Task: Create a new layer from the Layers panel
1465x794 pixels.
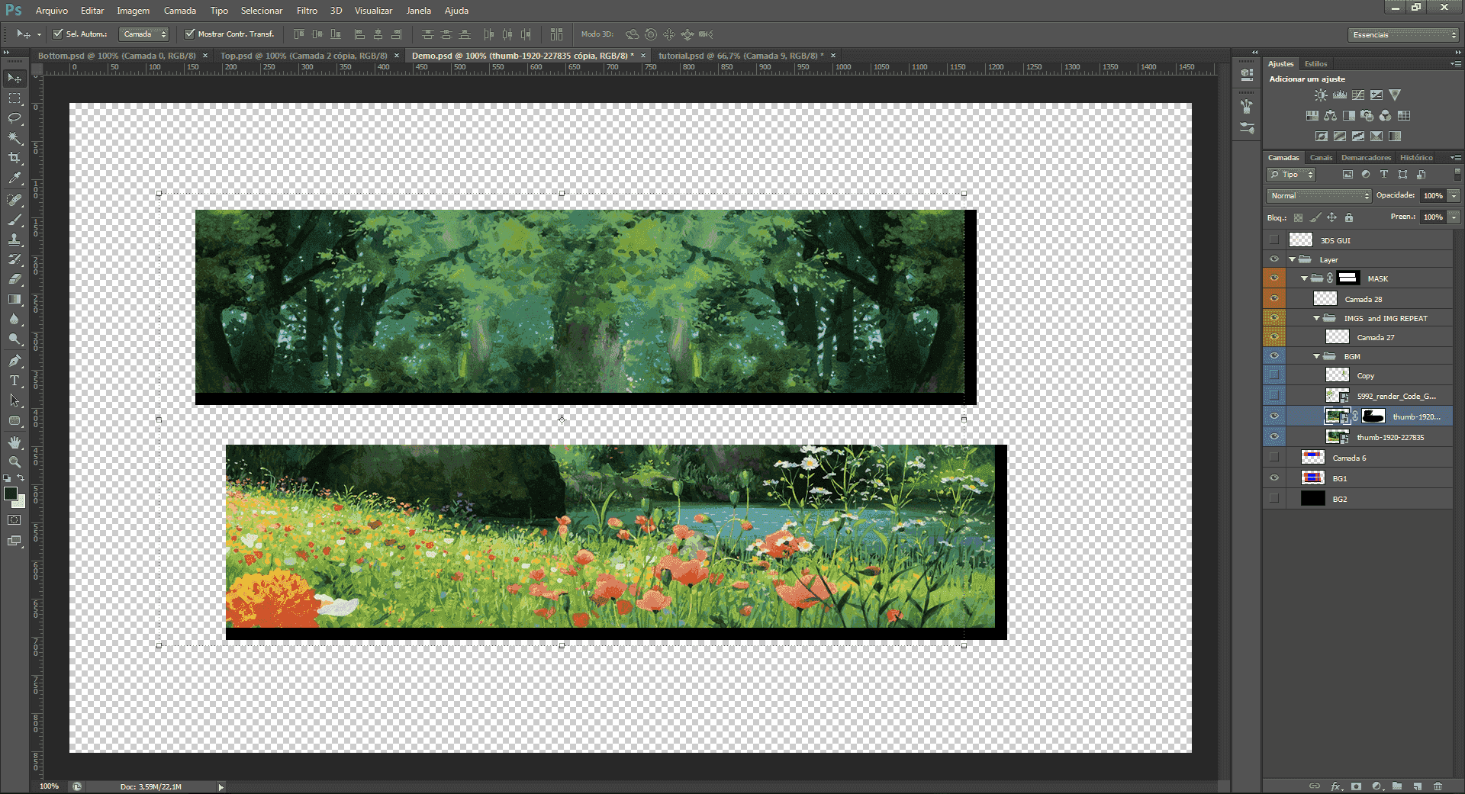Action: coord(1418,786)
